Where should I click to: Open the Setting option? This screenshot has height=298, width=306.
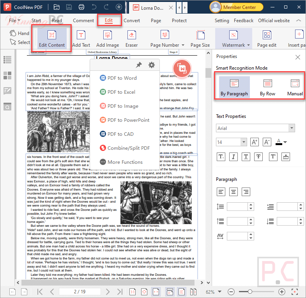click(222, 21)
